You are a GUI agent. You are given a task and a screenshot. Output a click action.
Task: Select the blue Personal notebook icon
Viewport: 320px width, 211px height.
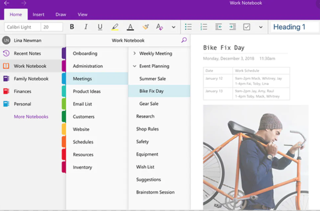point(6,104)
